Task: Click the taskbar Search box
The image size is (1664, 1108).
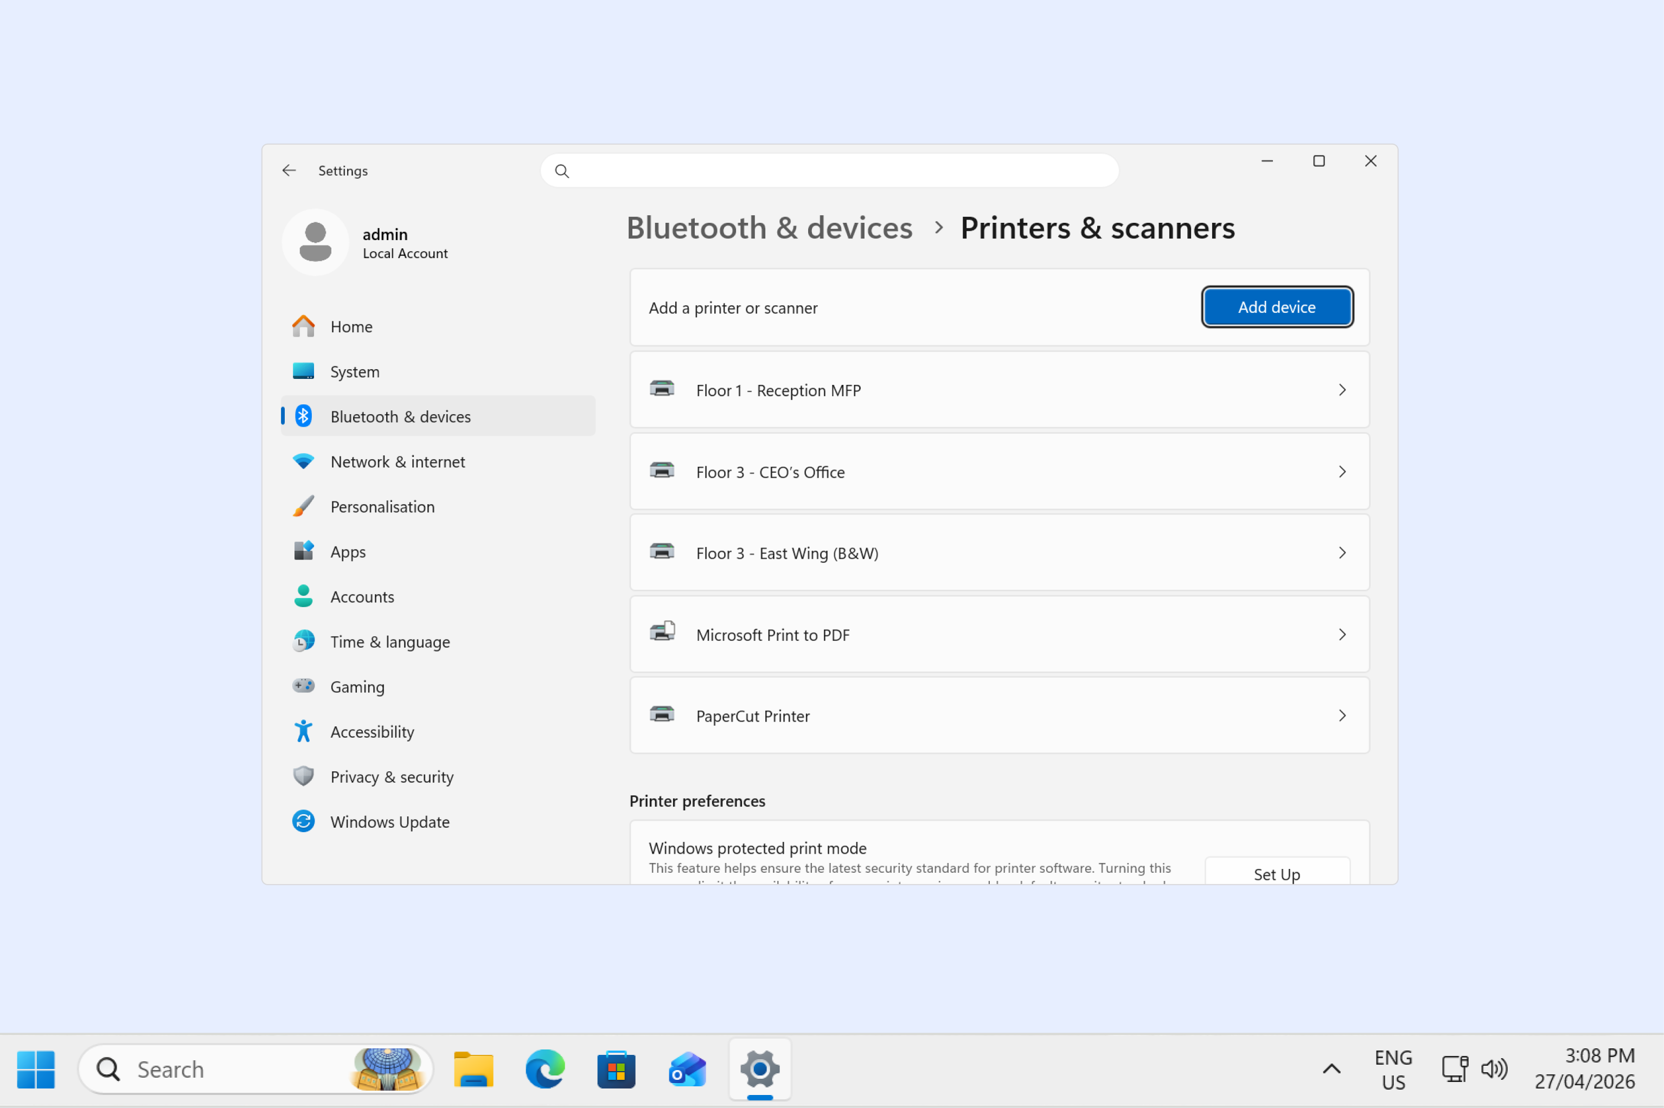Action: coord(255,1069)
